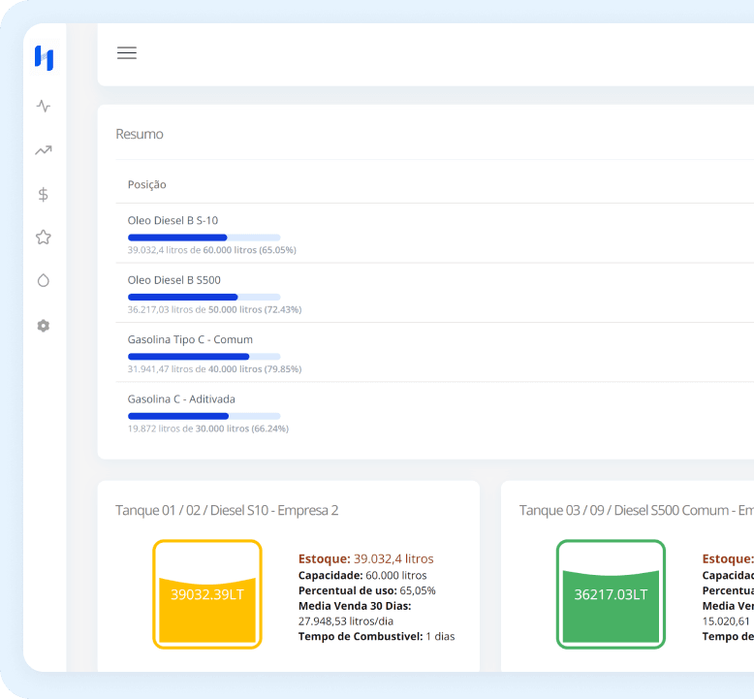Click the Media Venda 30 Dias label in Tanque 01
The image size is (754, 699).
click(x=355, y=606)
